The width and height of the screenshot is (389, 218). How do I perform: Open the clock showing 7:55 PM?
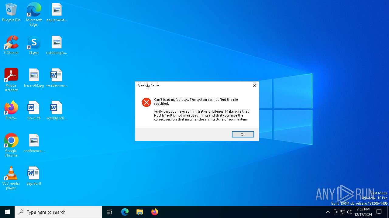click(363, 212)
